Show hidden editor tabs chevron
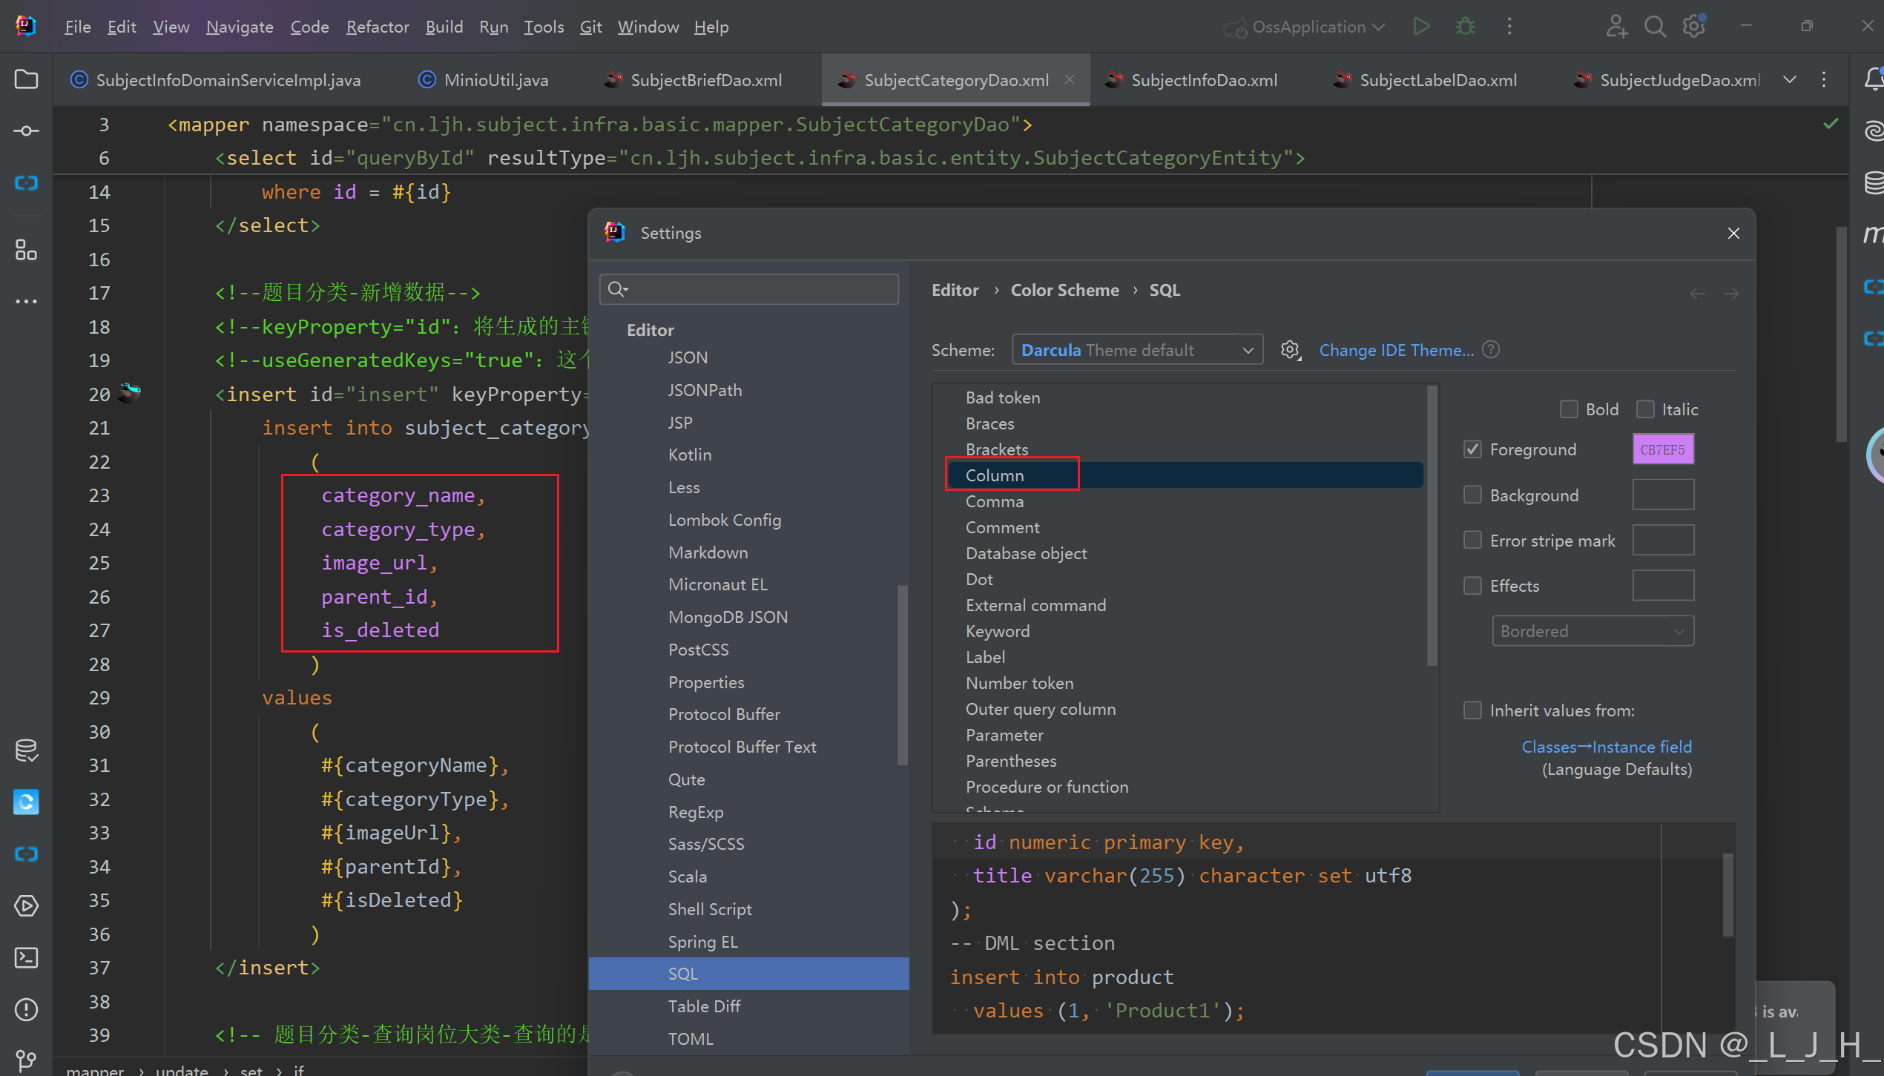1884x1076 pixels. coord(1789,79)
